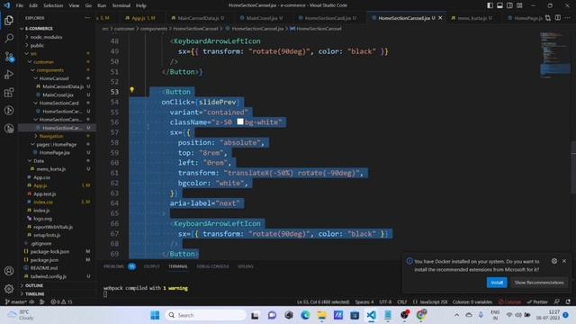Click the Install button for Docker

coord(497,283)
